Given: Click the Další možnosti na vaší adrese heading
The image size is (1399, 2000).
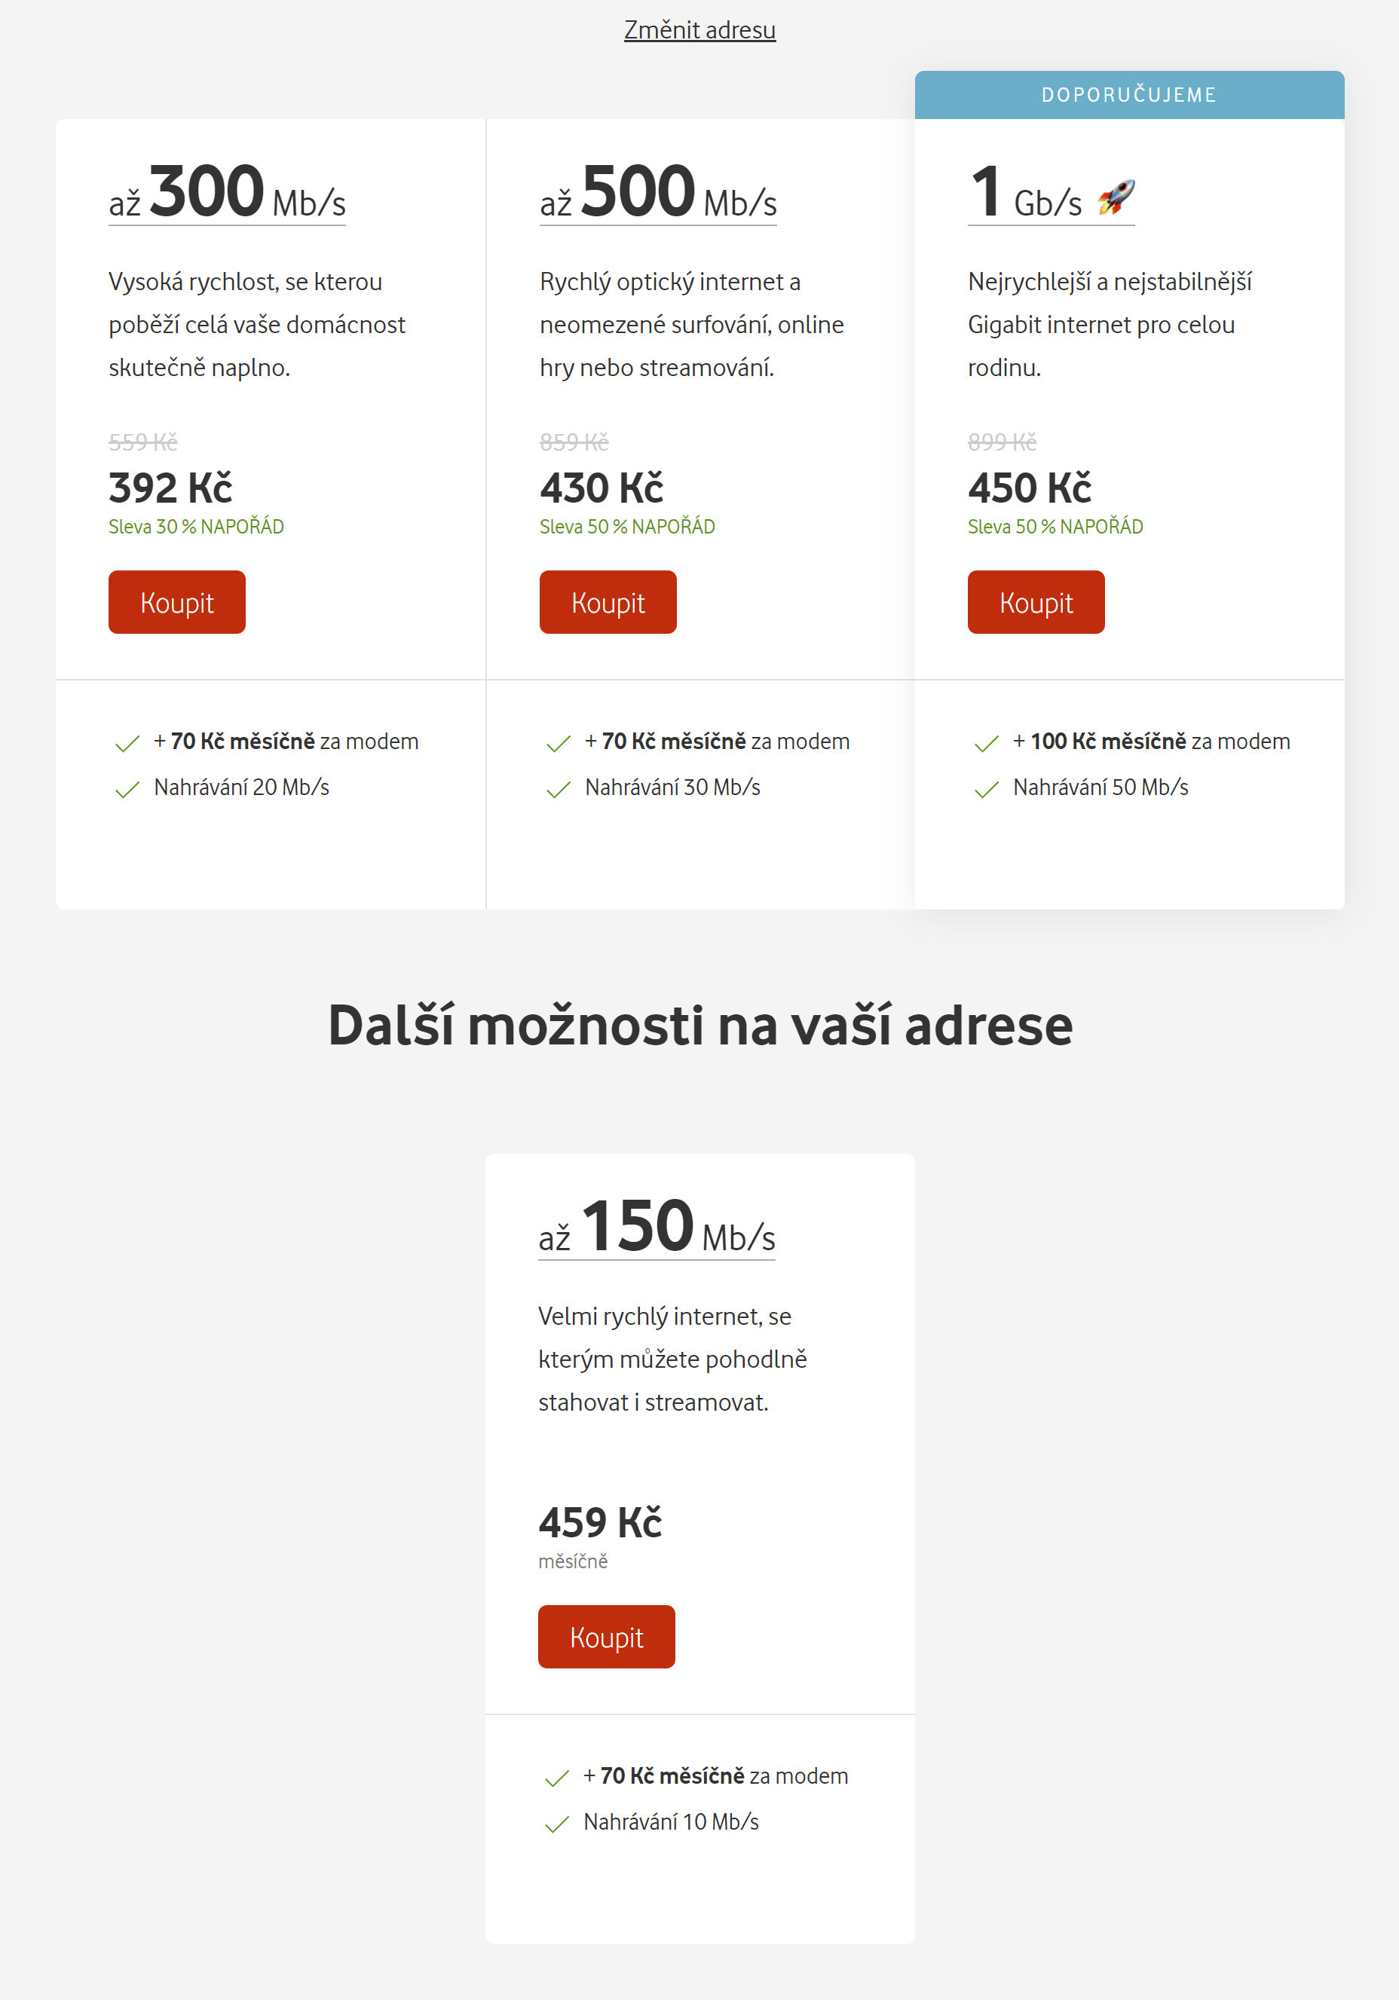Looking at the screenshot, I should (699, 1026).
